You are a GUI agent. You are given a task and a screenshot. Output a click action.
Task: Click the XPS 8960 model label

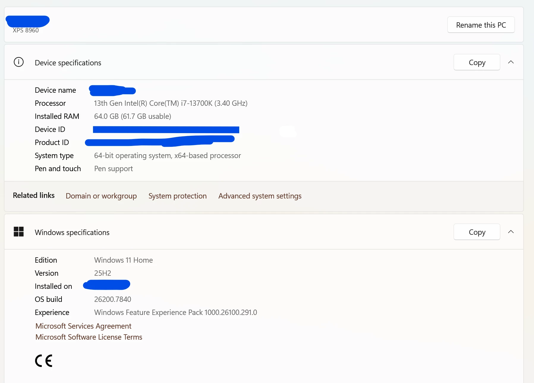[26, 30]
